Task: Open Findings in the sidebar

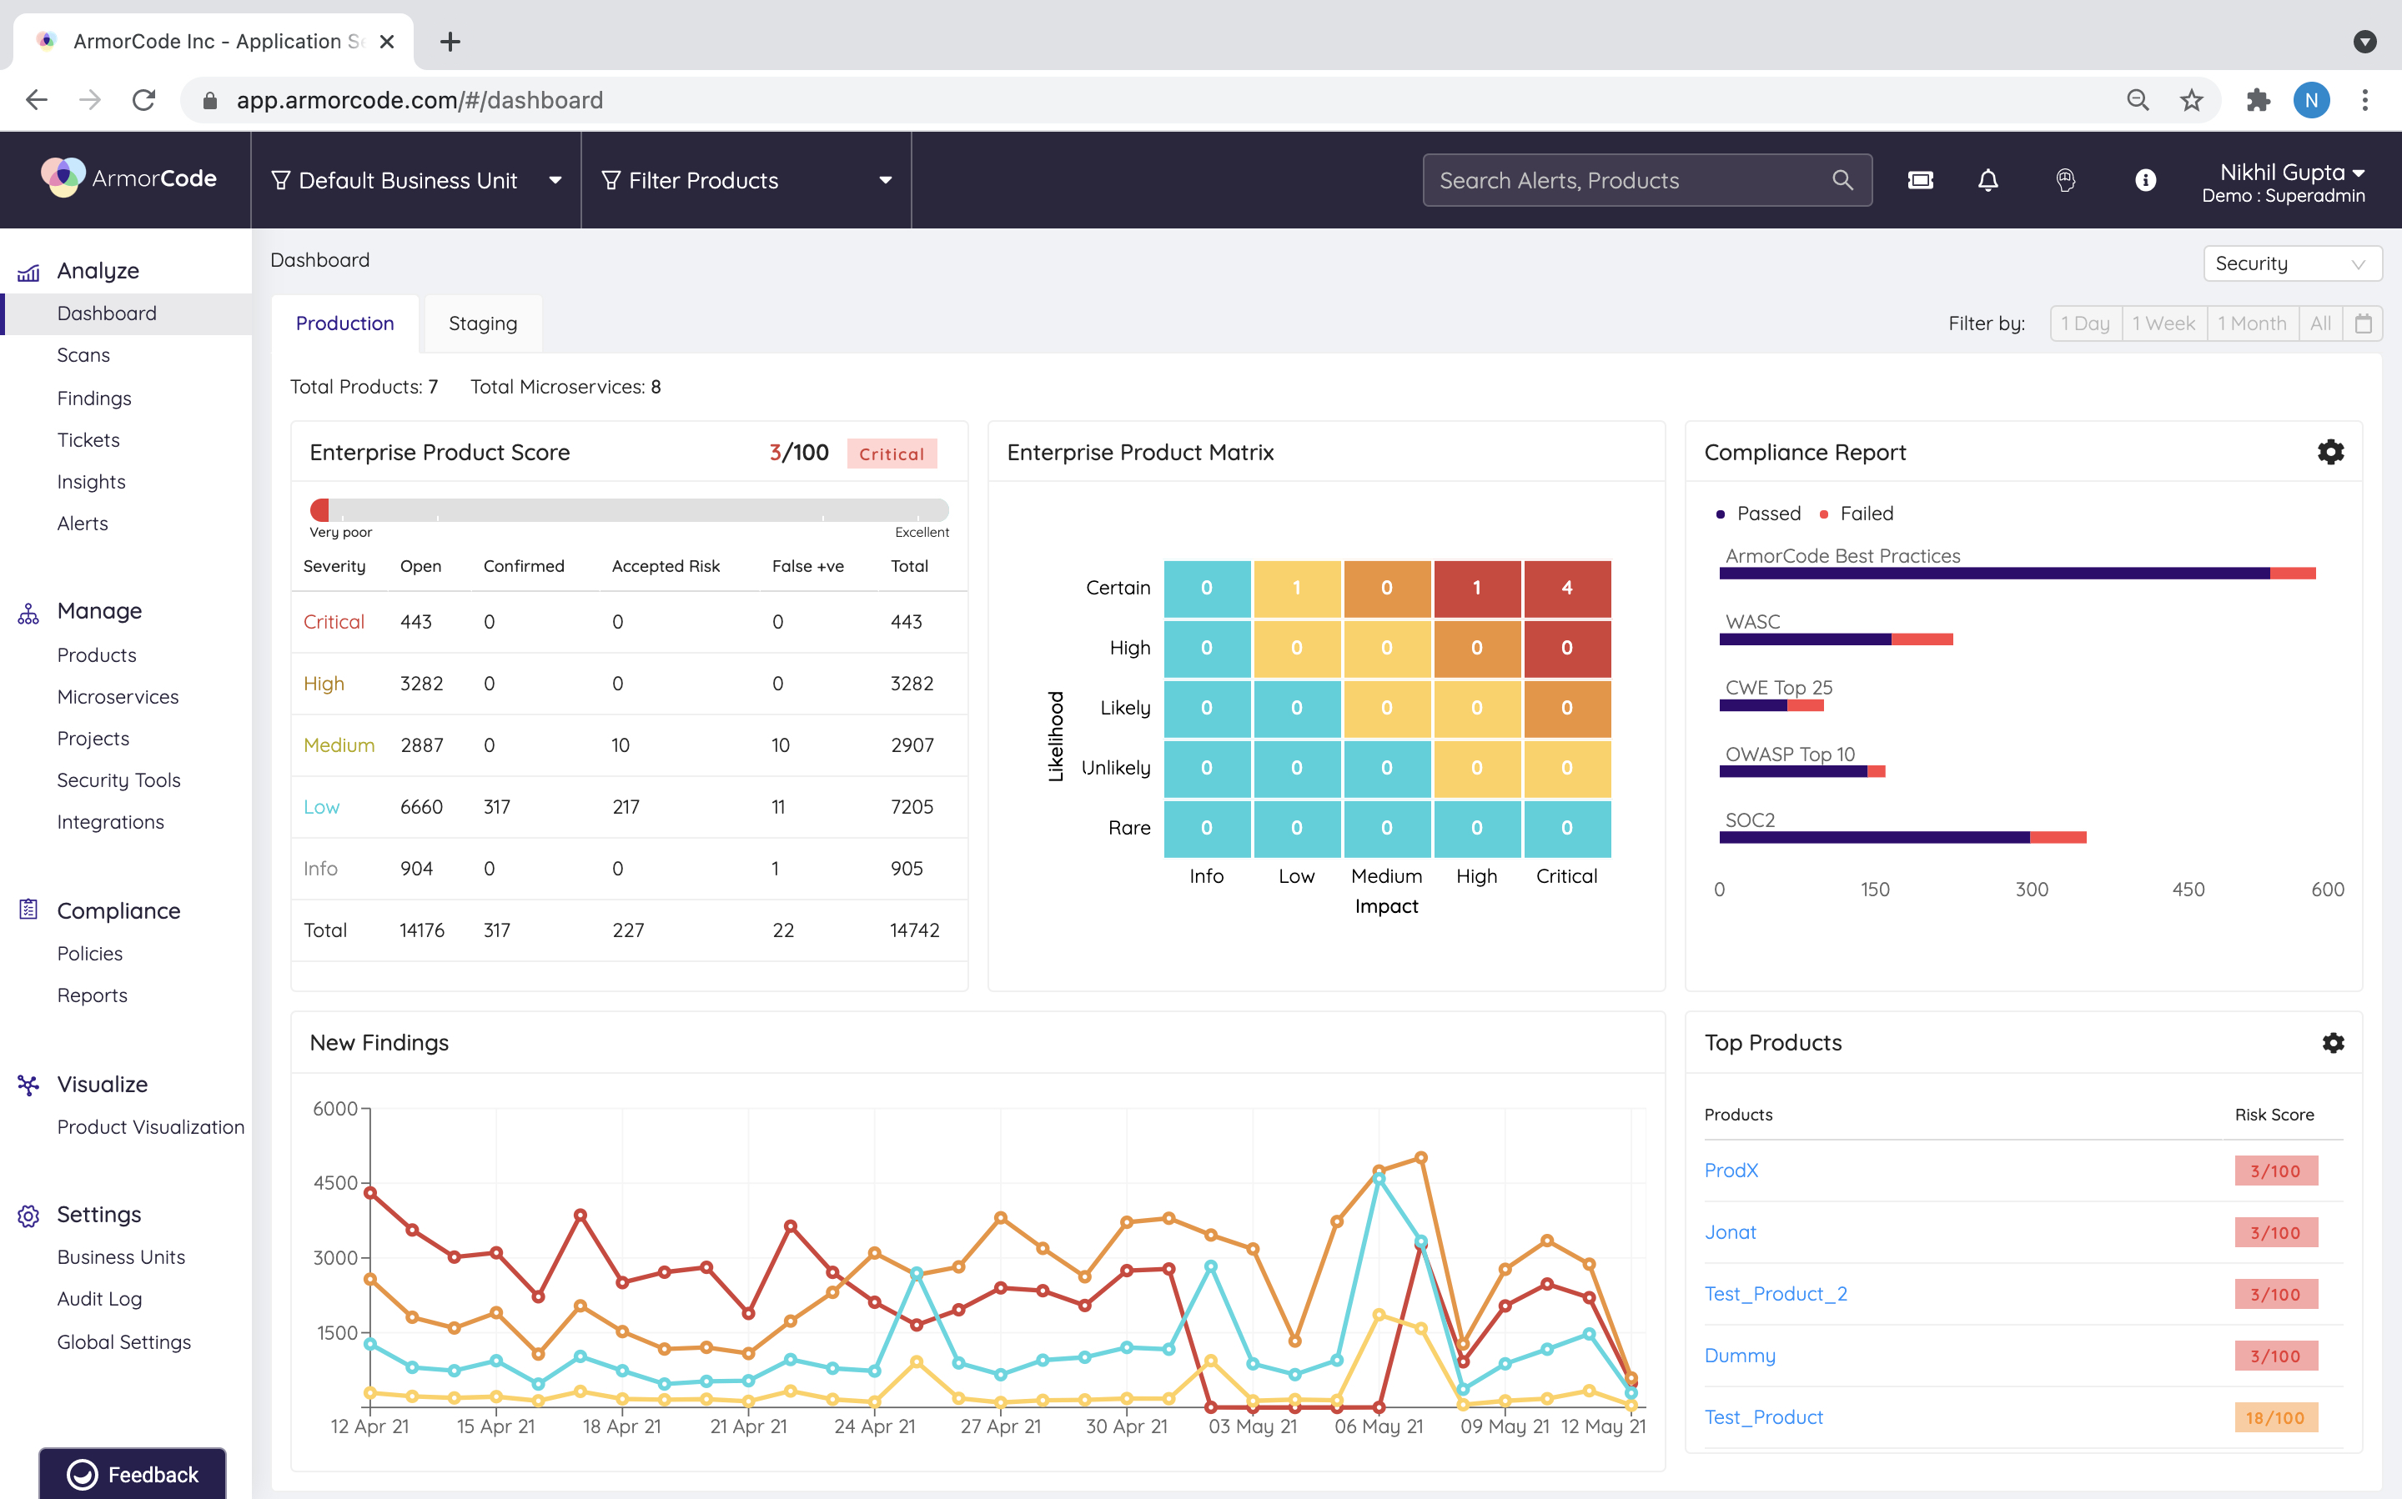Action: coord(94,398)
